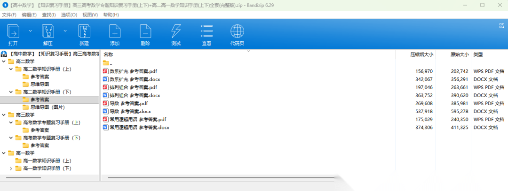Screen dimensions: 508x191
Task: Collapse the 高考数学专题复习手册（上） folder
Action: [11, 122]
